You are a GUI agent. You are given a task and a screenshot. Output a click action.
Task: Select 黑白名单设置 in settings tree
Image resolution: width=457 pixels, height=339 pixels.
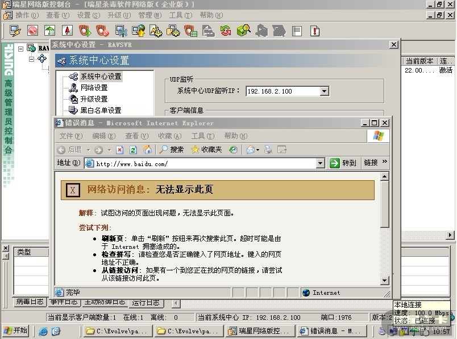[101, 111]
